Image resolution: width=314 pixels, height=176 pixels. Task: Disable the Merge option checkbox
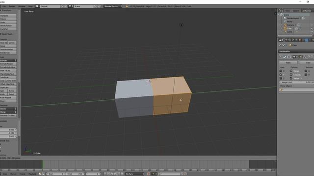(291, 71)
